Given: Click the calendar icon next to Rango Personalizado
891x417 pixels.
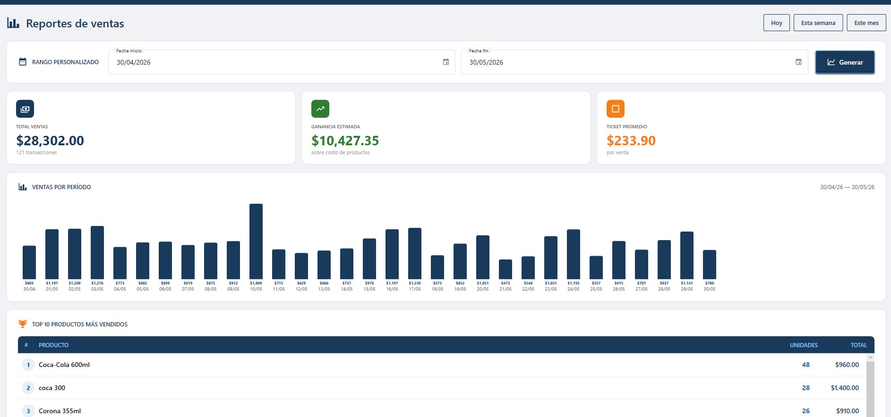Looking at the screenshot, I should pos(23,62).
